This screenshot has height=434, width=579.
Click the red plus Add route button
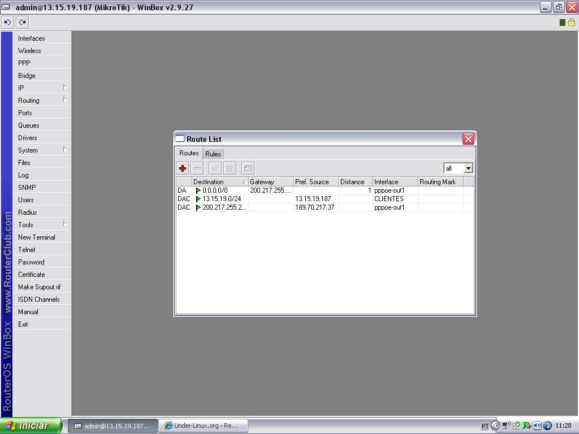[183, 168]
